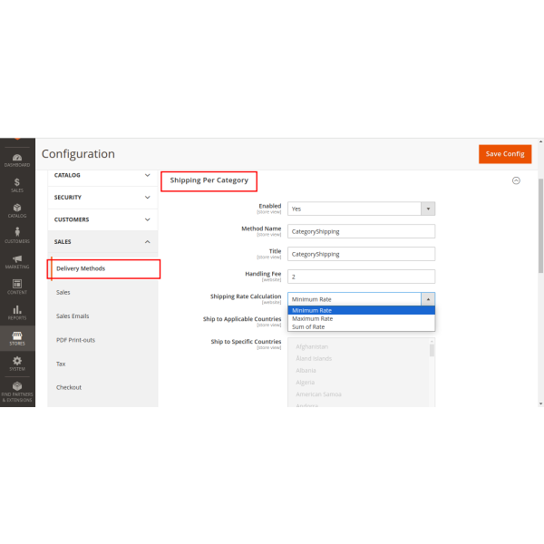Open the Sales dollar icon in sidebar
The image size is (544, 544).
point(17,184)
